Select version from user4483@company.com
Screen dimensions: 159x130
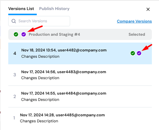(x=80, y=75)
